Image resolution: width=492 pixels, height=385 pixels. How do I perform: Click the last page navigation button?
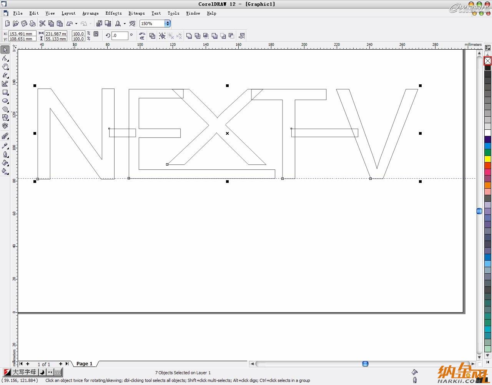click(67, 363)
